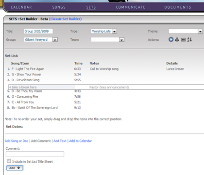
Task: Open the slideshow view icon in Actions
Action: pyautogui.click(x=183, y=40)
